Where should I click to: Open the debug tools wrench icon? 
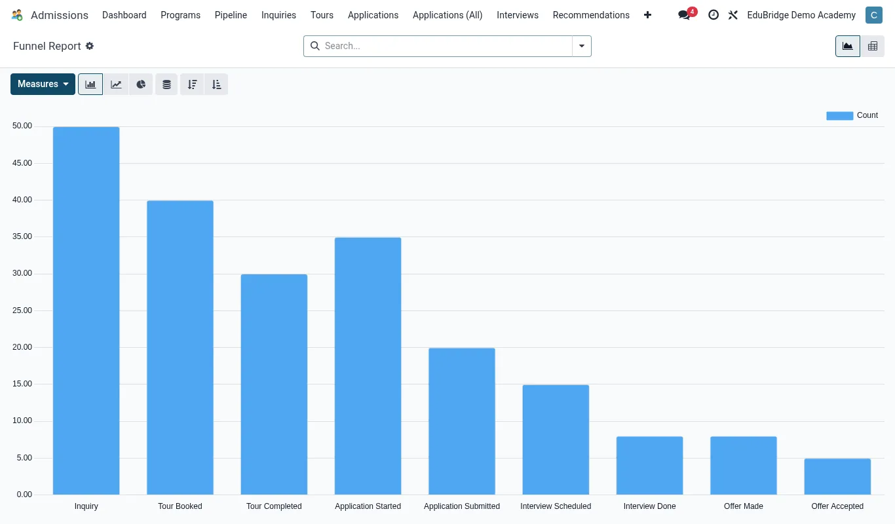click(x=733, y=14)
